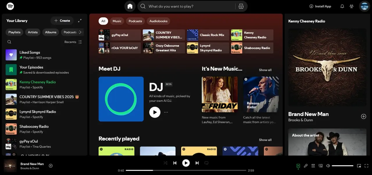Open Shaboozey Radio in library list
Viewport: 372px width, 175px height.
(44, 129)
